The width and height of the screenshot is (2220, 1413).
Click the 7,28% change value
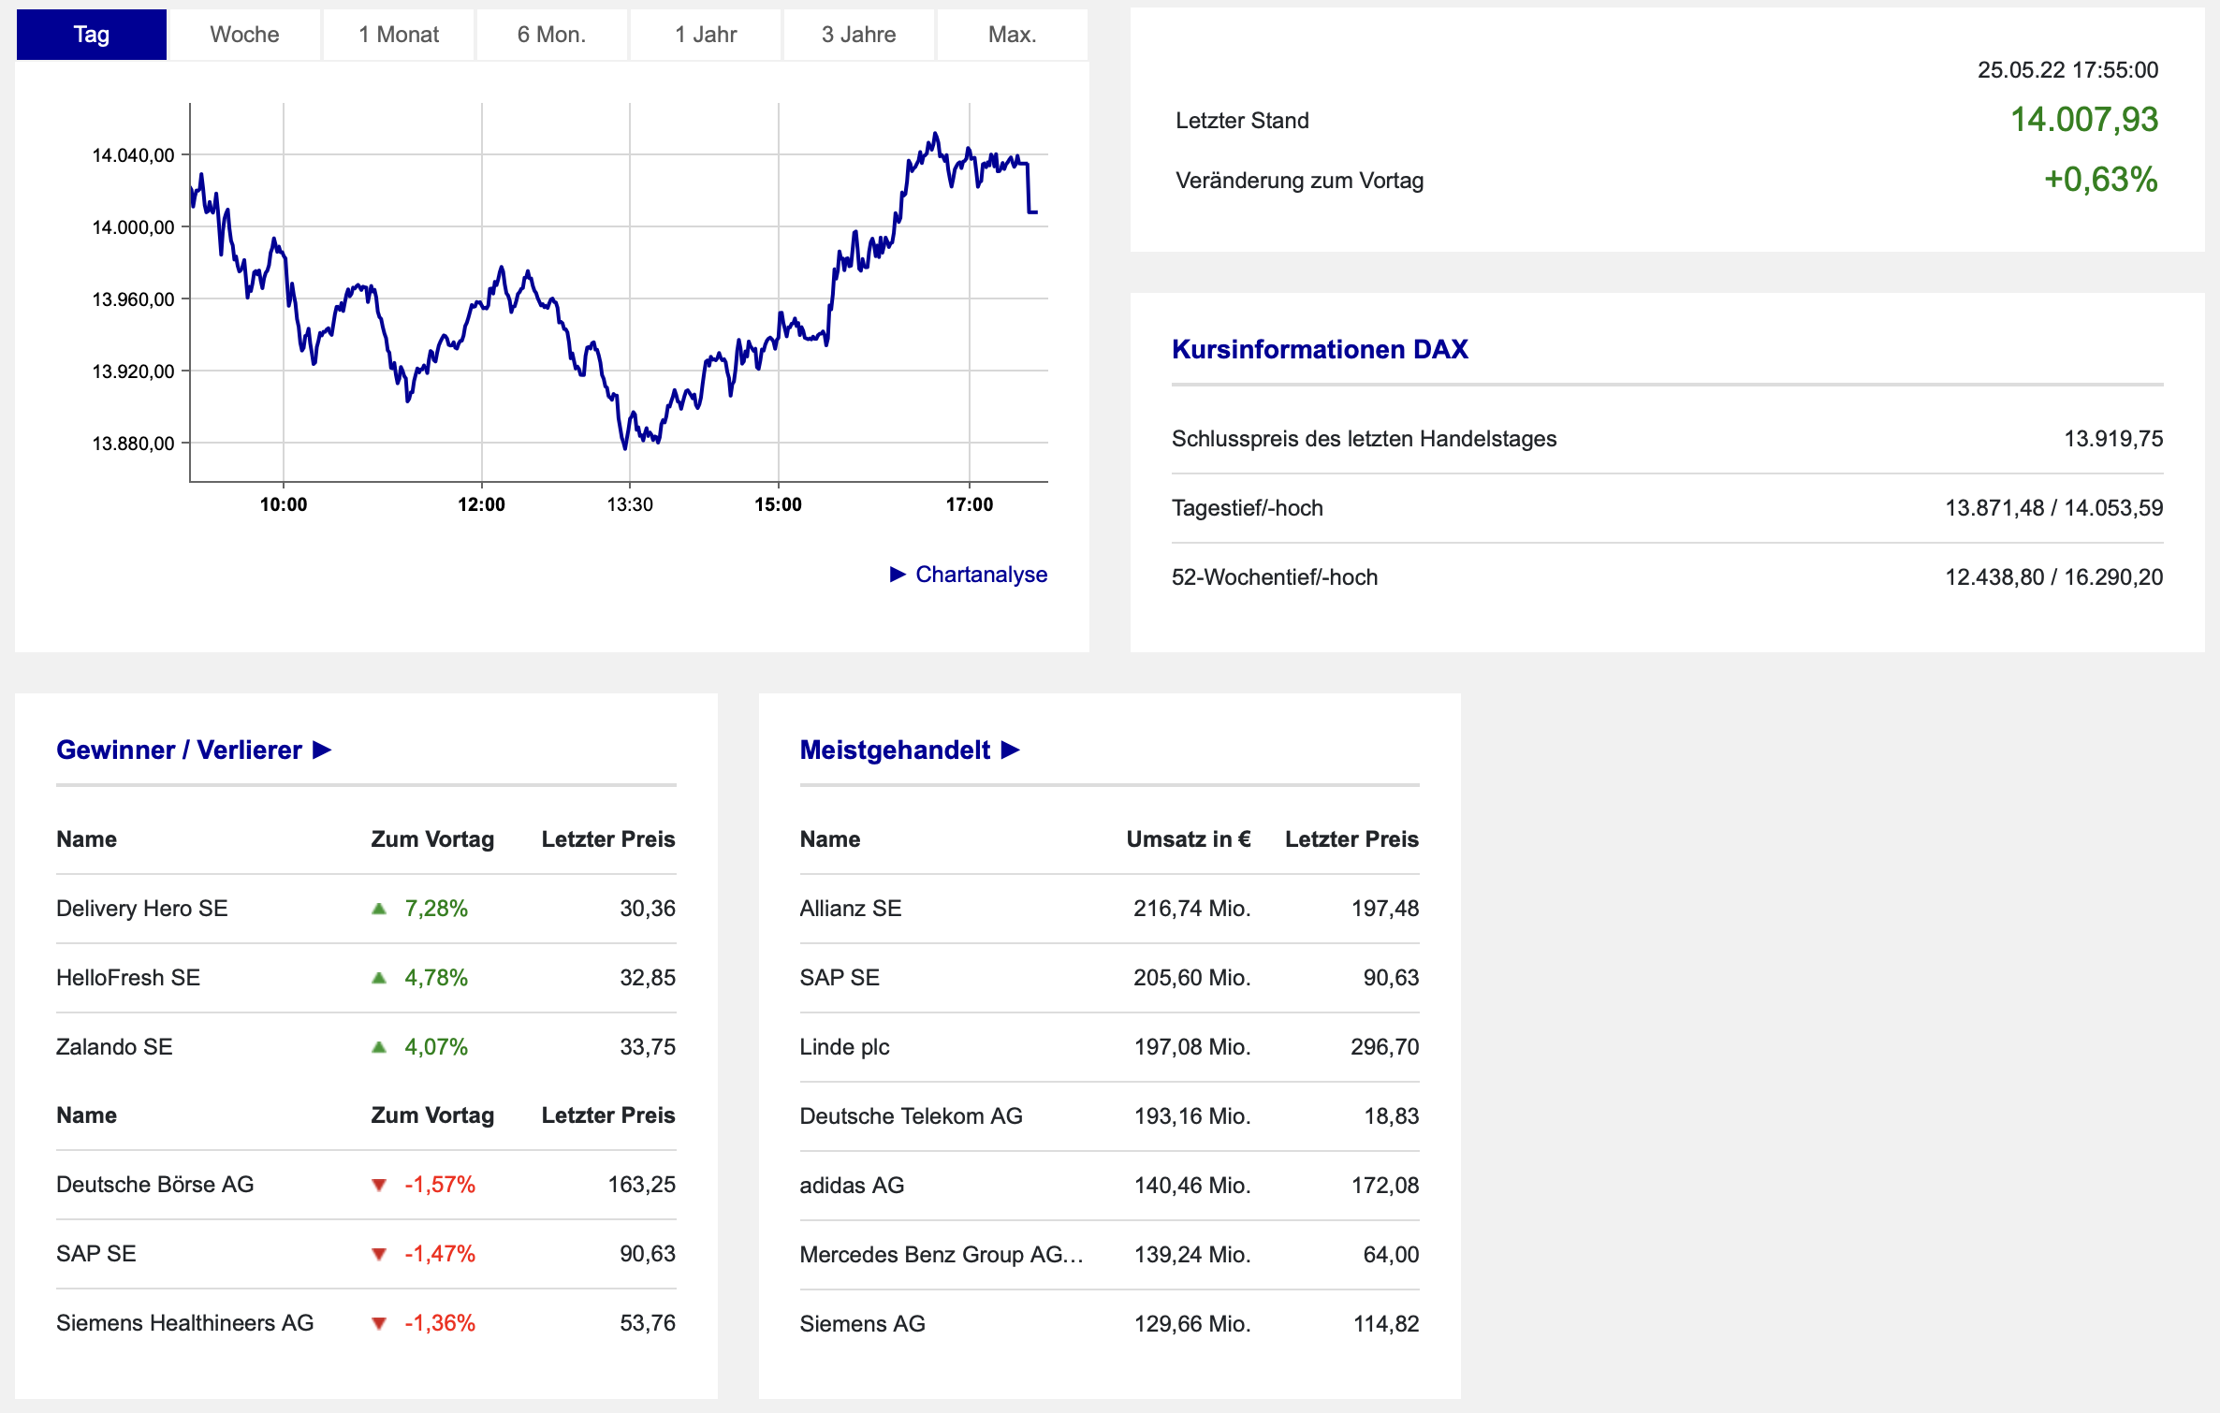[436, 909]
